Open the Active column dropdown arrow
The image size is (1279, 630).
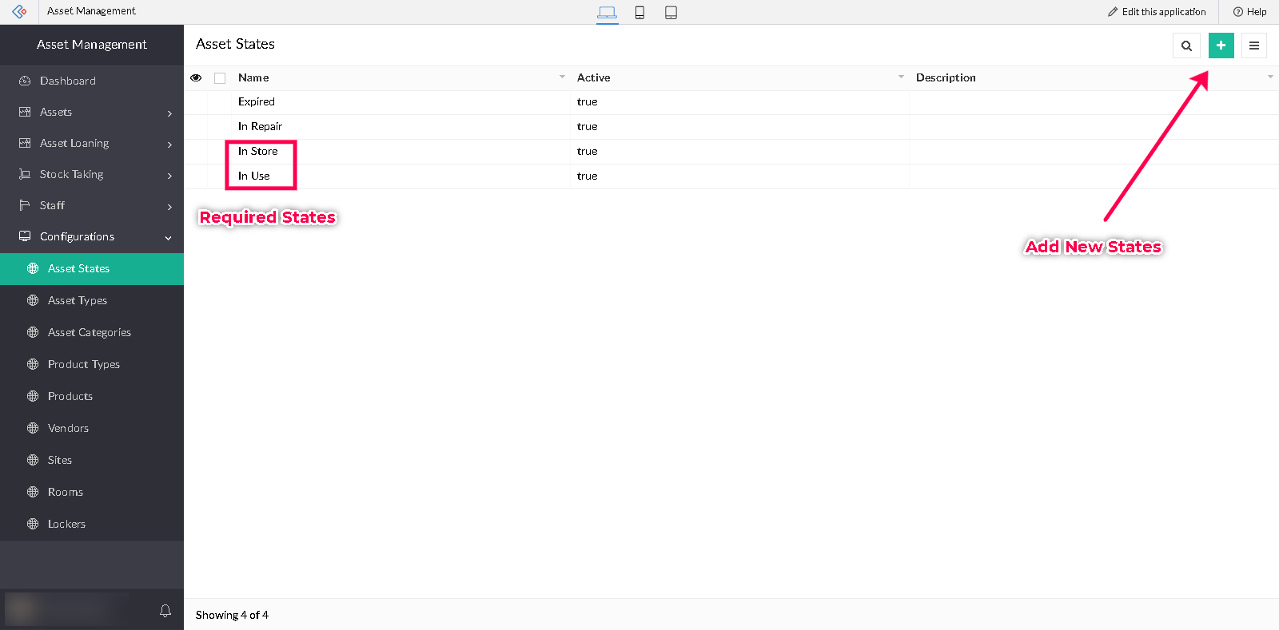(x=901, y=77)
